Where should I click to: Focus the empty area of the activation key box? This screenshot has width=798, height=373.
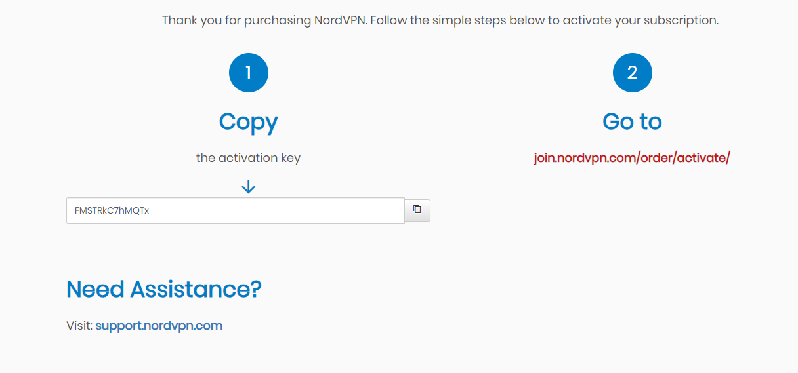pyautogui.click(x=276, y=210)
